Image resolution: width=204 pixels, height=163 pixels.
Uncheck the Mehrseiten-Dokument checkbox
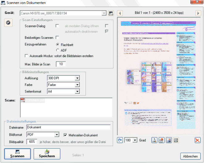(65, 135)
